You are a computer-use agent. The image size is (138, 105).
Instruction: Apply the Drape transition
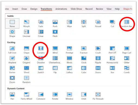(x=26, y=50)
